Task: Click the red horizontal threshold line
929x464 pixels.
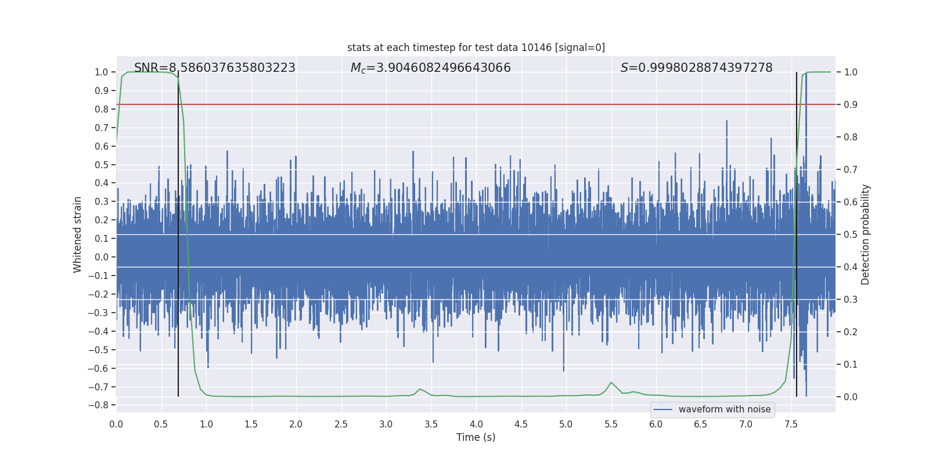Action: pyautogui.click(x=464, y=104)
